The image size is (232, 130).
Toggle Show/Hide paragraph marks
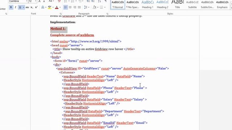coord(105,1)
